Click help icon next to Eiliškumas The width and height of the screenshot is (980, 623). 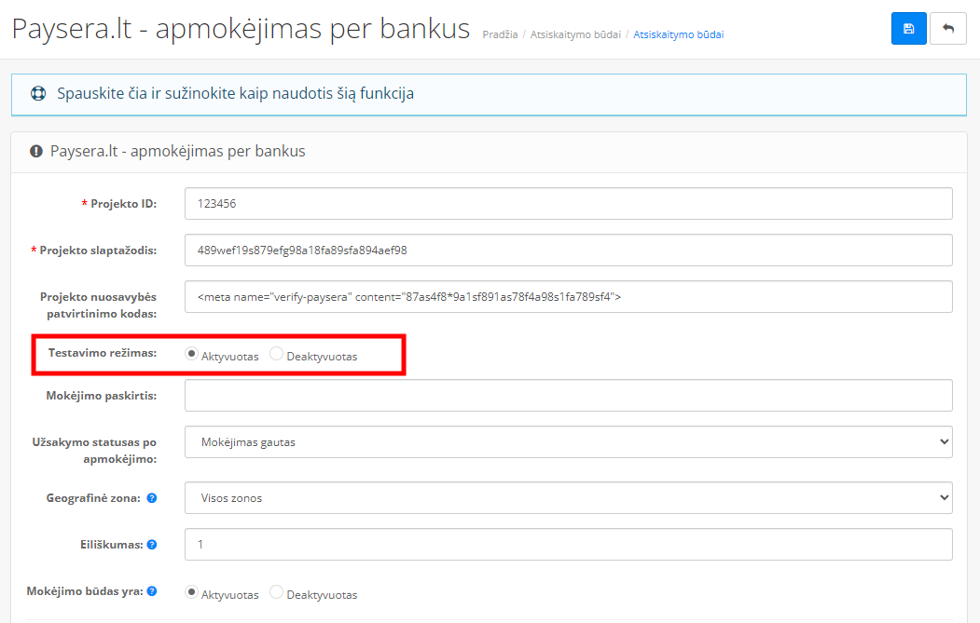[x=152, y=545]
